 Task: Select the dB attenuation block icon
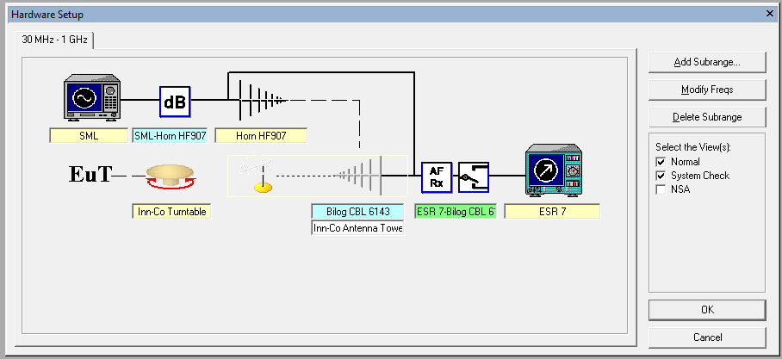click(x=175, y=102)
